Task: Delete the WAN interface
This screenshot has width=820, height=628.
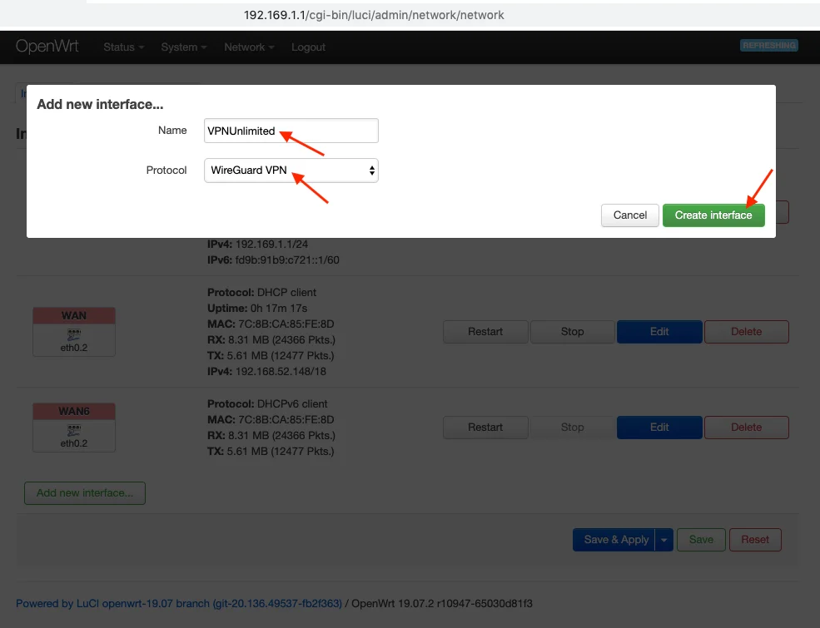Action: [746, 332]
